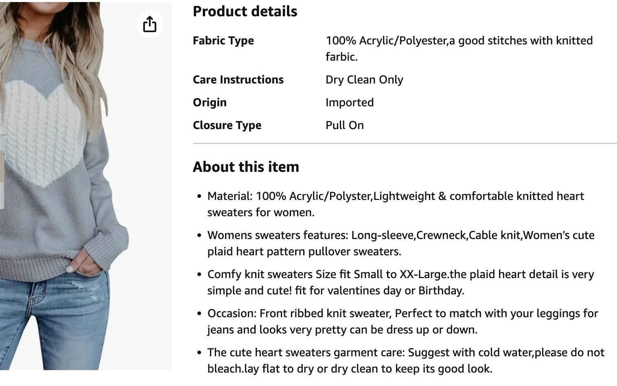This screenshot has height=386, width=617.
Task: Select the Origin label
Action: tap(210, 102)
